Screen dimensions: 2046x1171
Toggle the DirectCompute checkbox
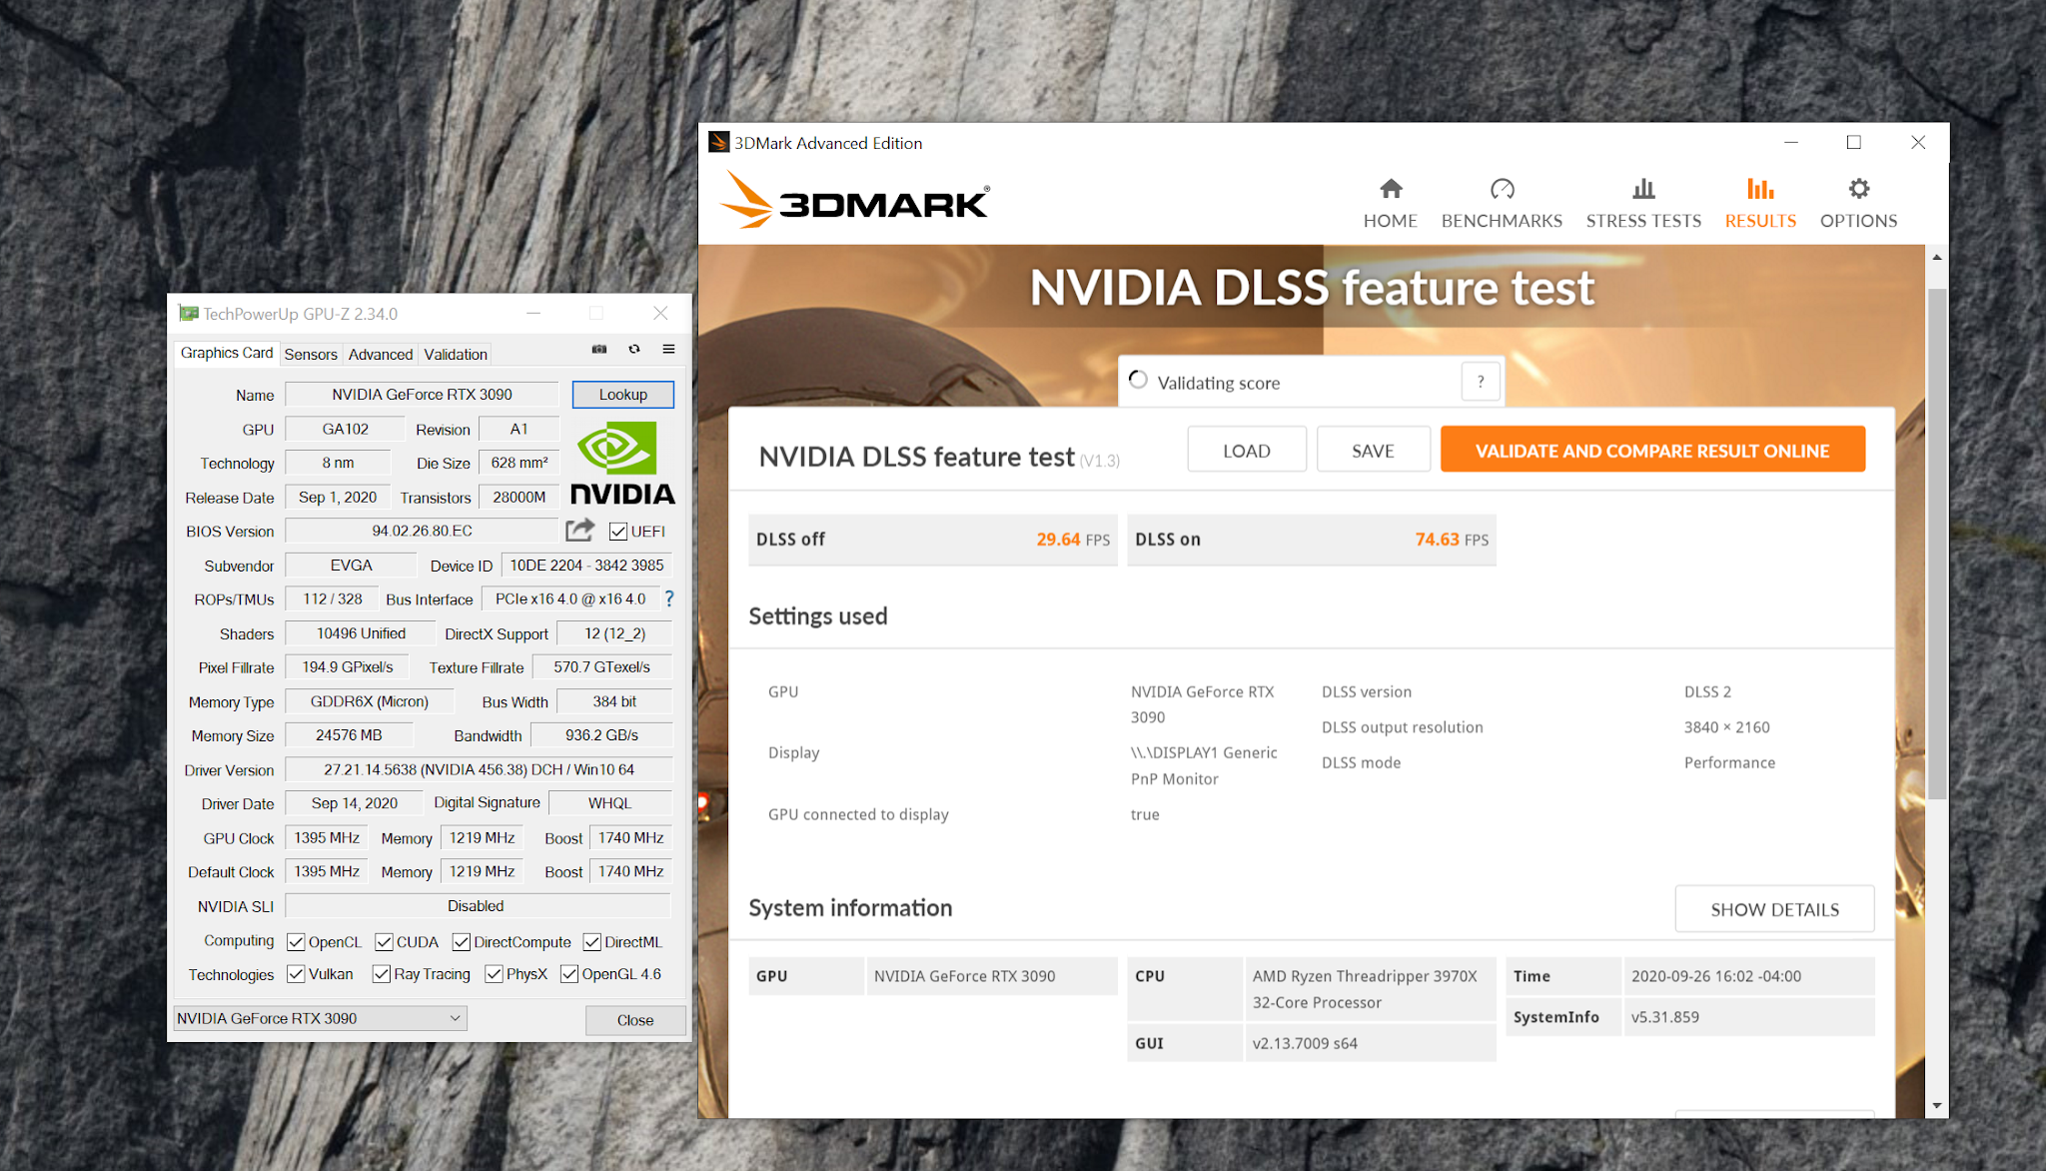[x=462, y=942]
